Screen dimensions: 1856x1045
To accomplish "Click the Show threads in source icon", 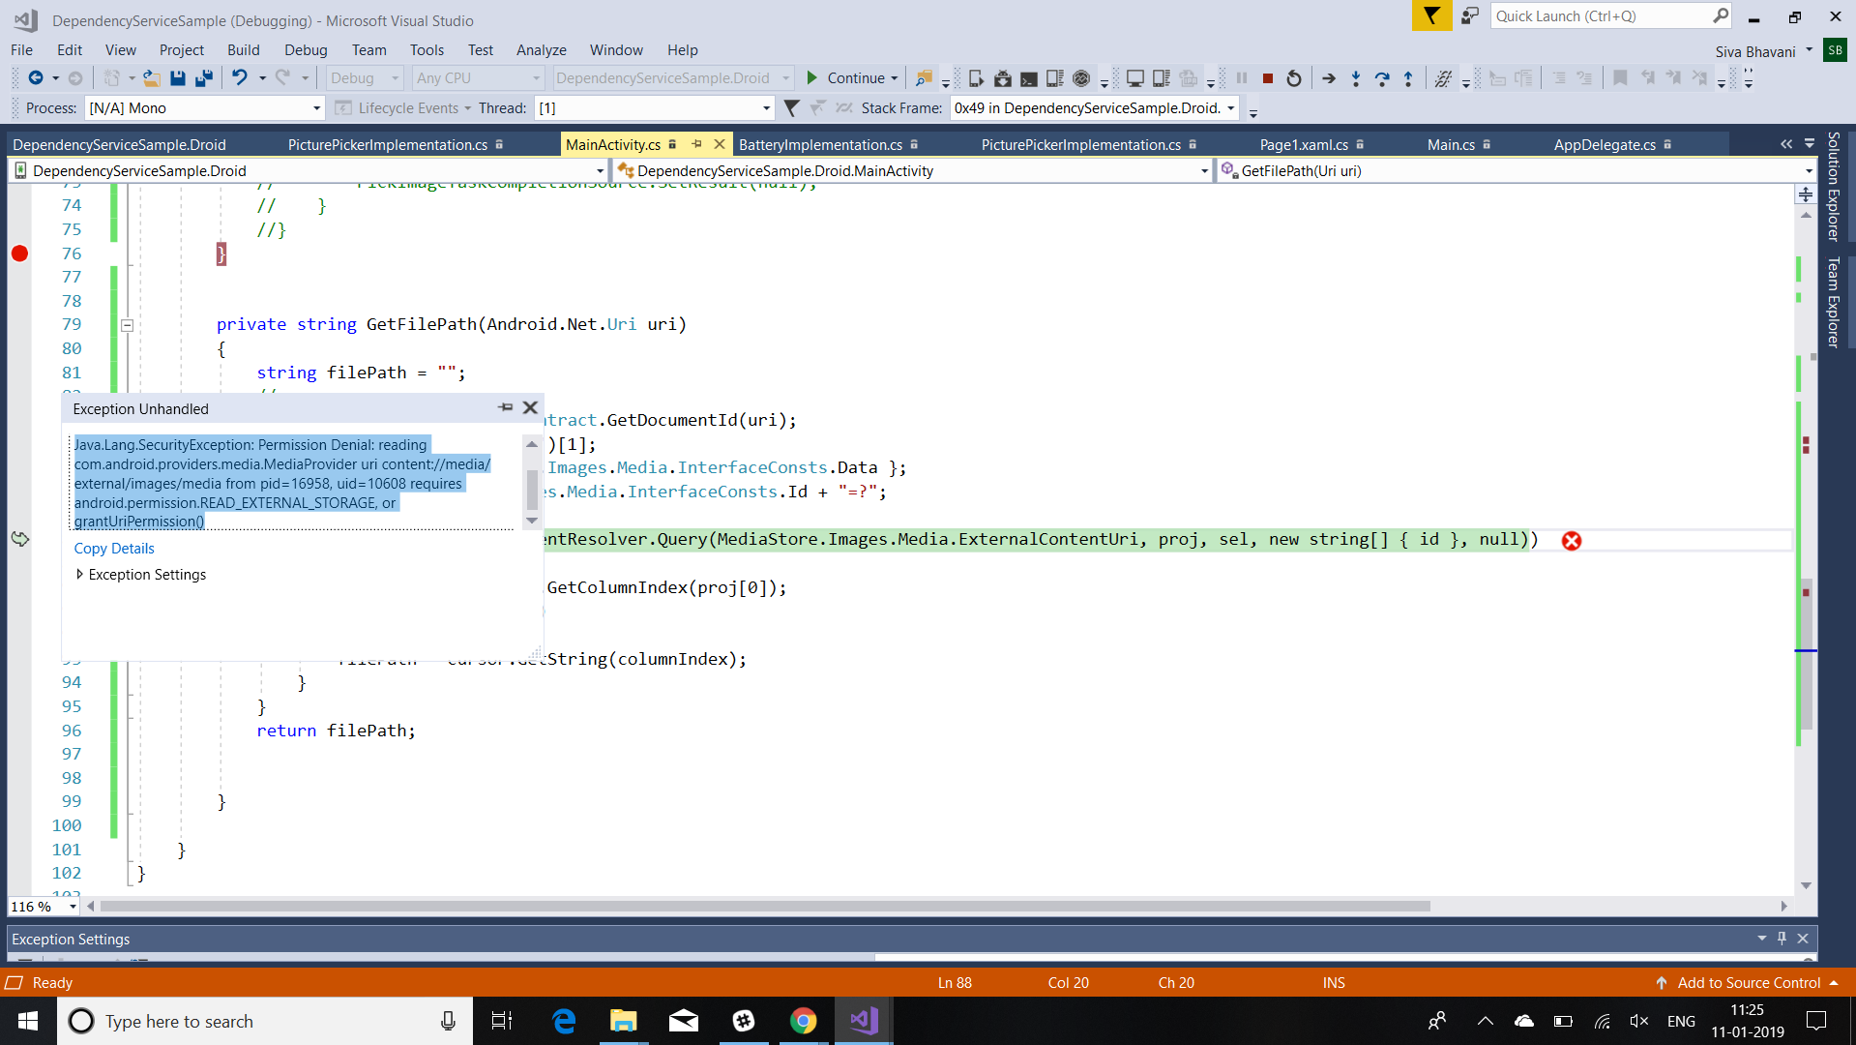I will pos(1443,78).
